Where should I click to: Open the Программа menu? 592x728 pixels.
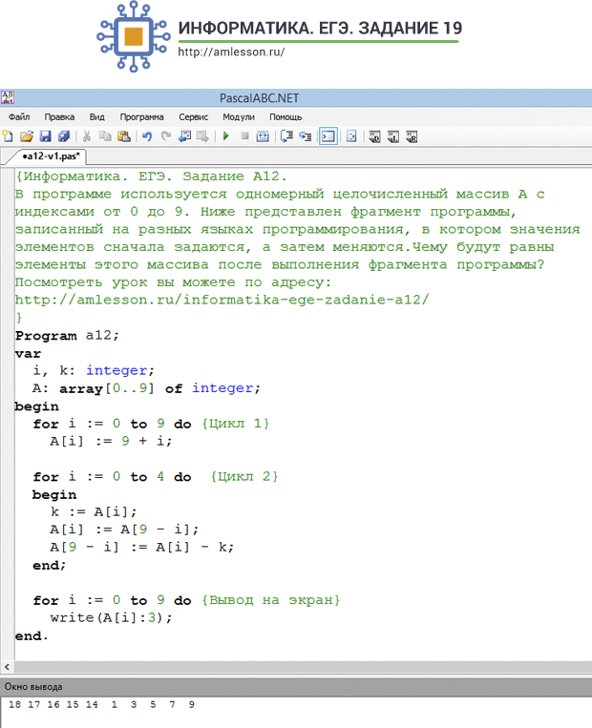pos(141,117)
